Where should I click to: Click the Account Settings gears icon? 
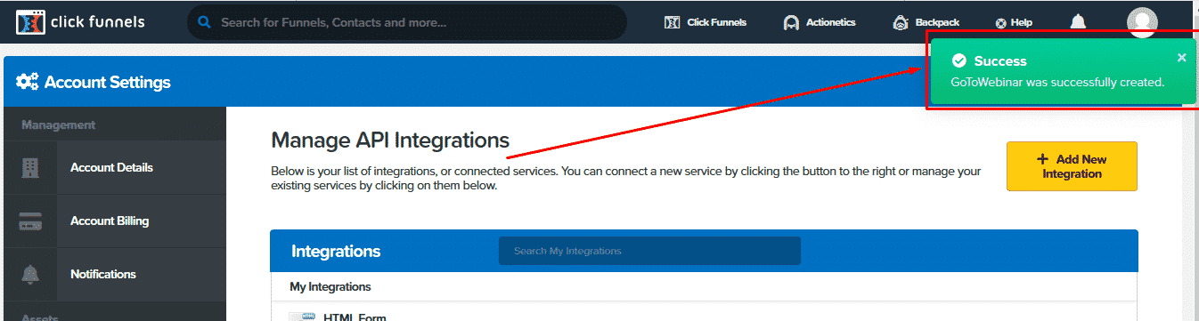pos(28,83)
